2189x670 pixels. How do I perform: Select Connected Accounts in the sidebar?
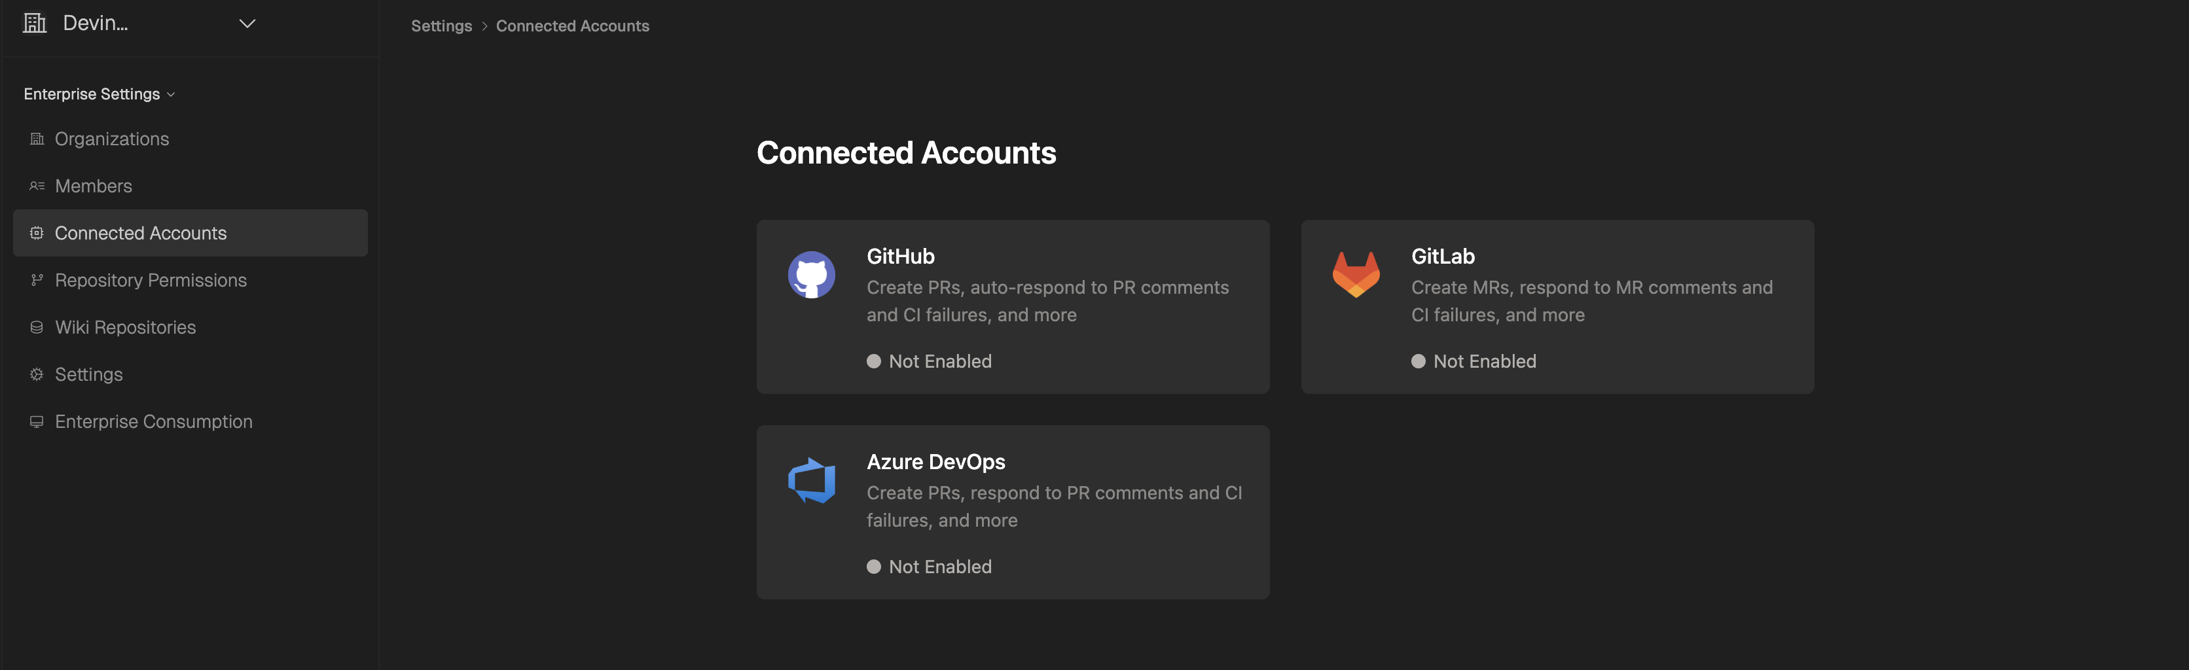click(x=190, y=233)
